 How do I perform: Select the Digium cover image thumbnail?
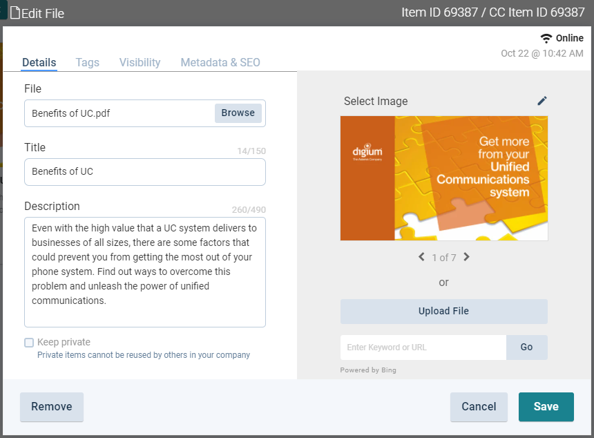[443, 178]
